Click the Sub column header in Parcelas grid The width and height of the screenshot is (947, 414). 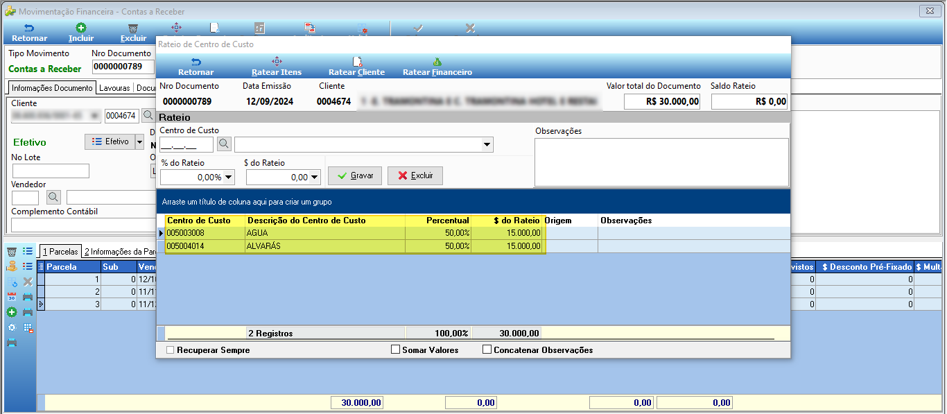point(119,267)
